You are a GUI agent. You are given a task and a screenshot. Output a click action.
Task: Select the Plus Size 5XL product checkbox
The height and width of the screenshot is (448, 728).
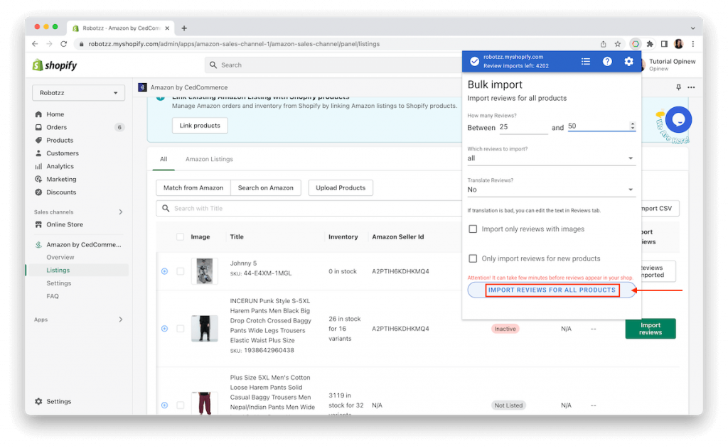pos(180,405)
